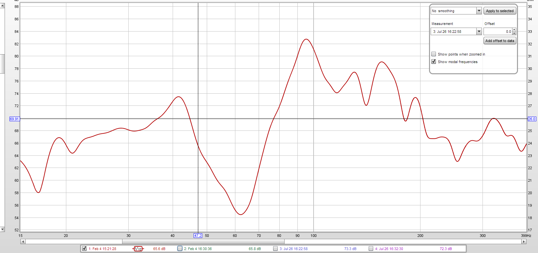Enable Show points when zoomed in

[434, 54]
